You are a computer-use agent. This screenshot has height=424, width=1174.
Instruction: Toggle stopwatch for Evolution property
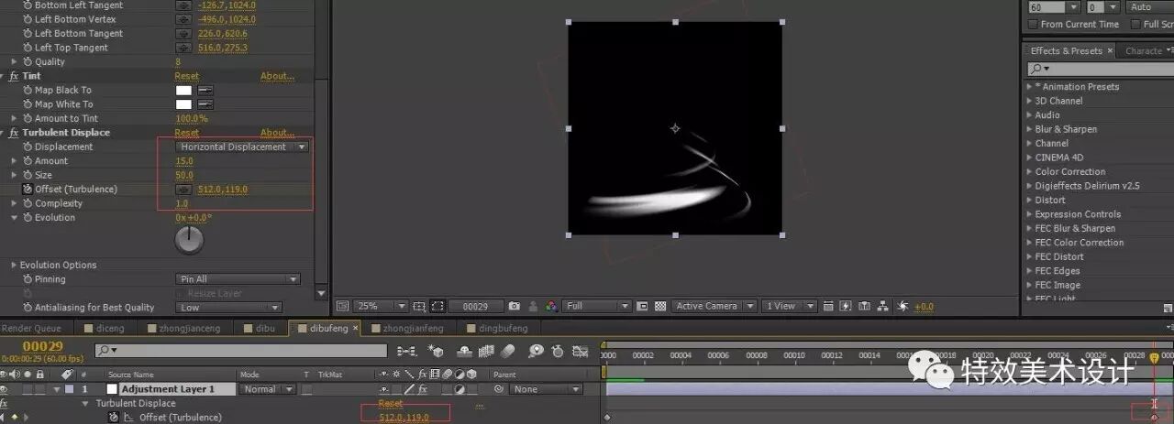pos(28,218)
